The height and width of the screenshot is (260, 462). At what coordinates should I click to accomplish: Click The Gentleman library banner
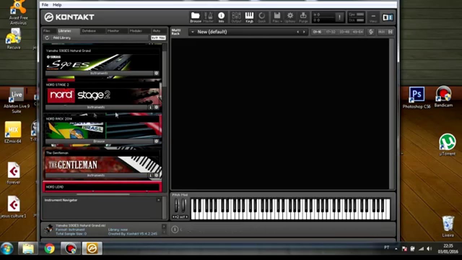pyautogui.click(x=103, y=164)
